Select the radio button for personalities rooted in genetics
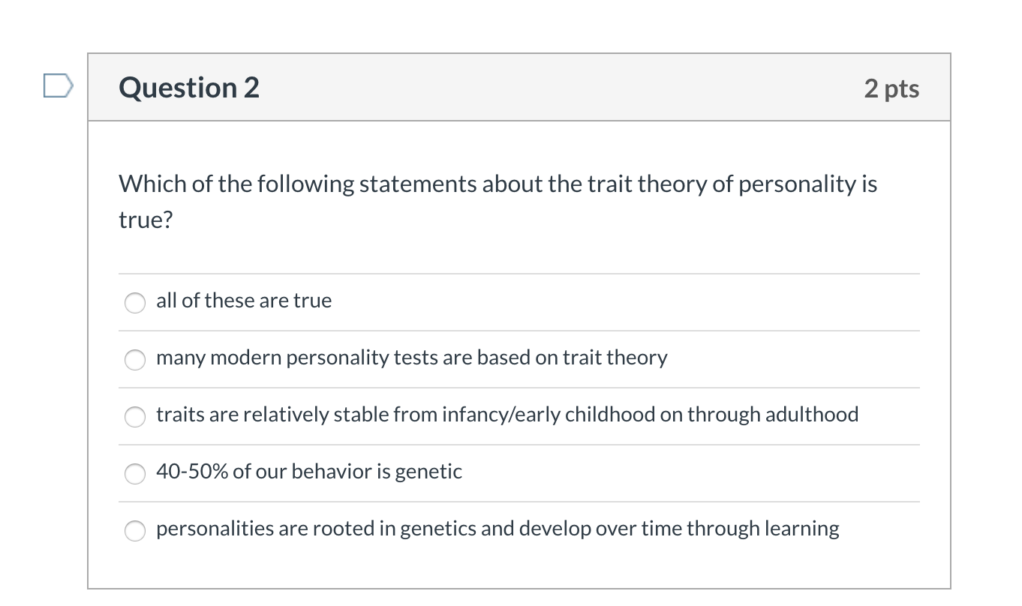 135,530
